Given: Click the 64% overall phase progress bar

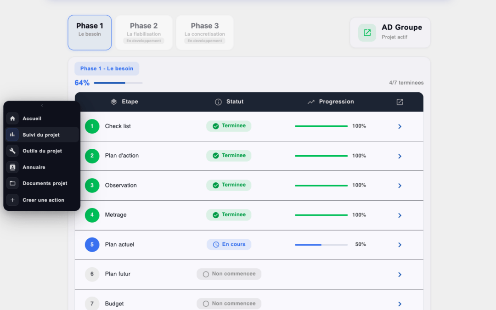Looking at the screenshot, I should tap(118, 83).
